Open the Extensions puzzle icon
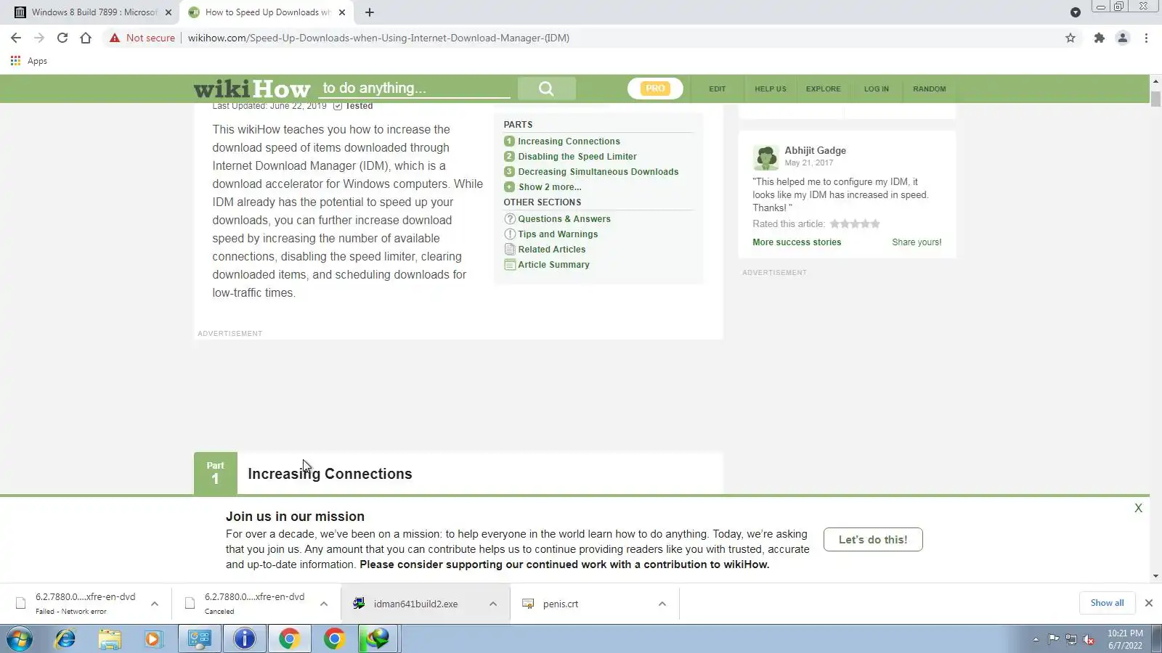 1100,38
